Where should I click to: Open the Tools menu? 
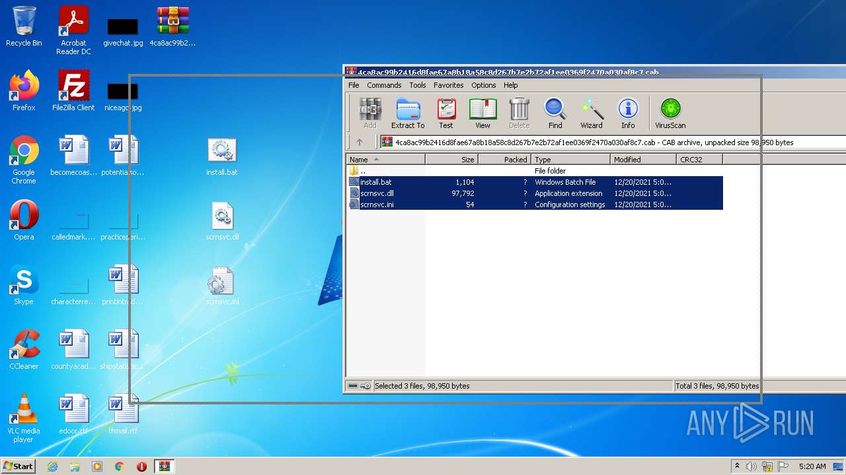click(418, 85)
